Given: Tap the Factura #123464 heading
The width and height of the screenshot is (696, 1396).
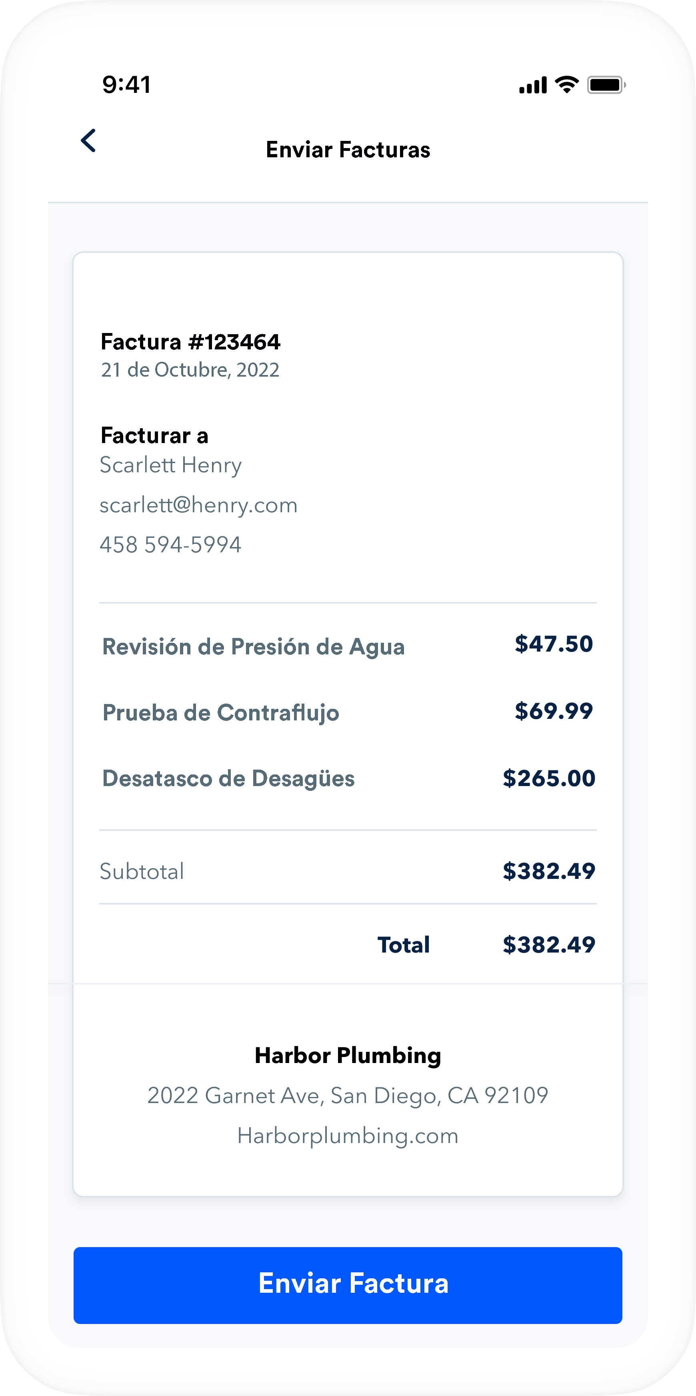Looking at the screenshot, I should coord(190,342).
